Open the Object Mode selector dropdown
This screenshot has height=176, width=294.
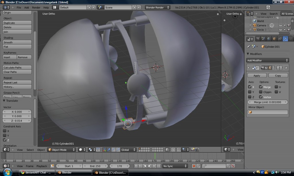coord(61,150)
